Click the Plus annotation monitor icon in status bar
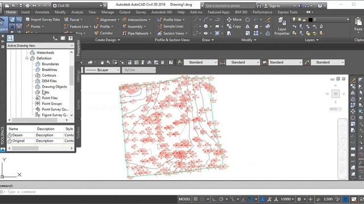364x204 pixels. pyautogui.click(x=311, y=199)
